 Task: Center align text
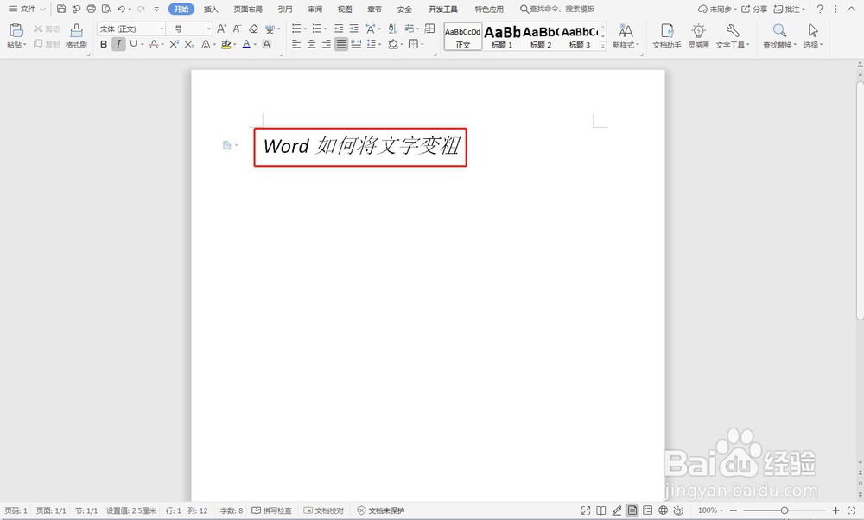click(311, 44)
